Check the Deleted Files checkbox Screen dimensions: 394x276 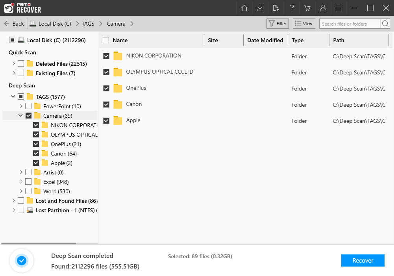[x=20, y=63]
